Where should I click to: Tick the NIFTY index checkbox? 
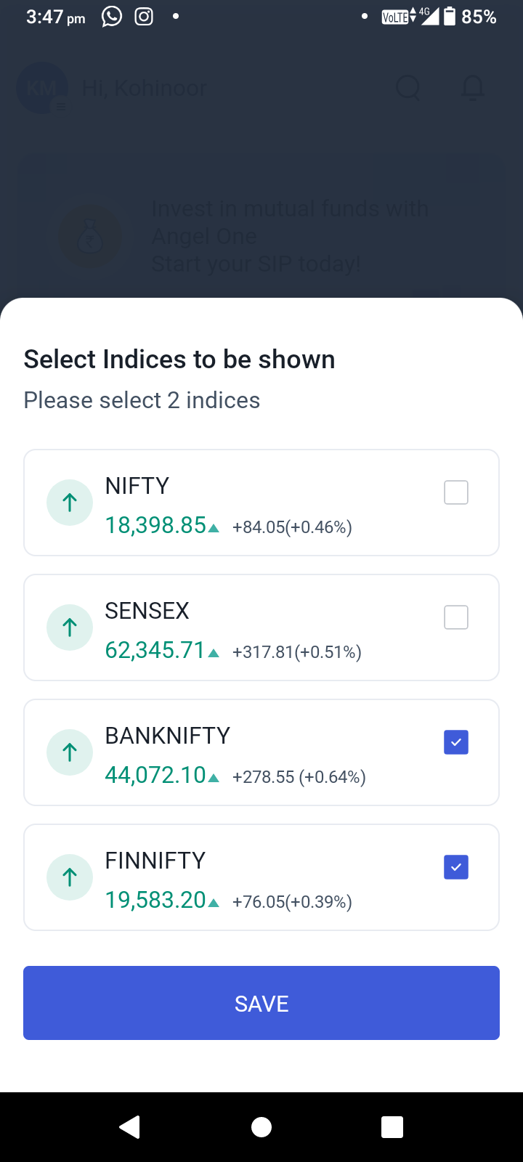pyautogui.click(x=456, y=492)
